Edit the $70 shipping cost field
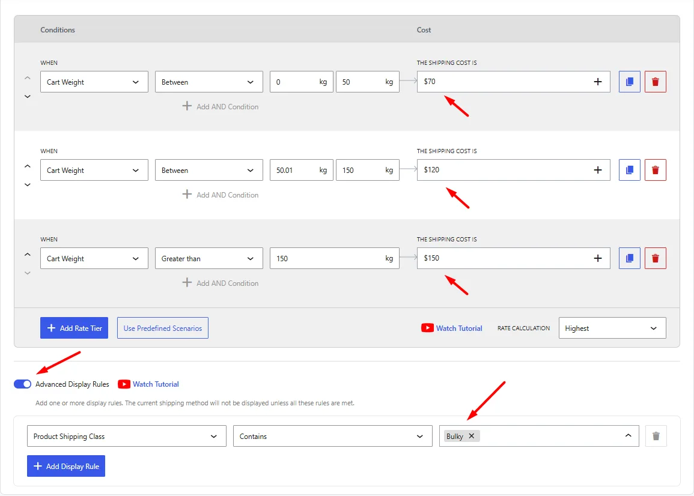The image size is (694, 496). (x=513, y=82)
